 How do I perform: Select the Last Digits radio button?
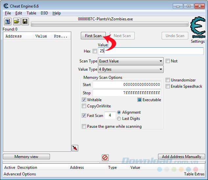(x=119, y=119)
